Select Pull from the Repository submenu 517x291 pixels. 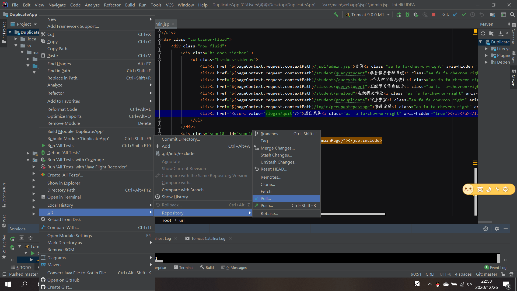click(x=266, y=198)
